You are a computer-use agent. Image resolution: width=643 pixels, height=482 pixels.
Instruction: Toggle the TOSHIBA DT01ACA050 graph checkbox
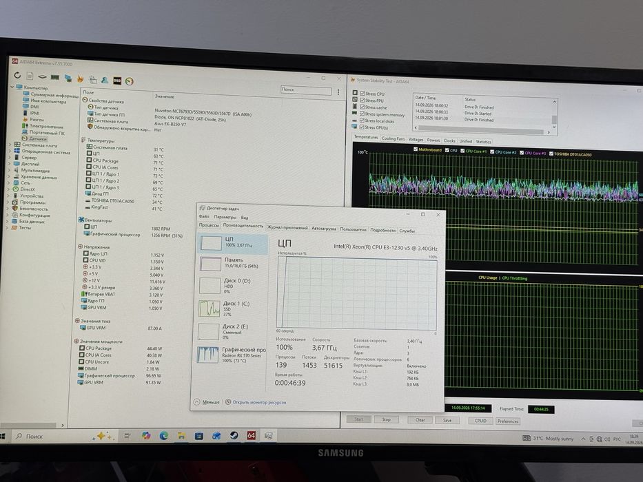(x=551, y=154)
